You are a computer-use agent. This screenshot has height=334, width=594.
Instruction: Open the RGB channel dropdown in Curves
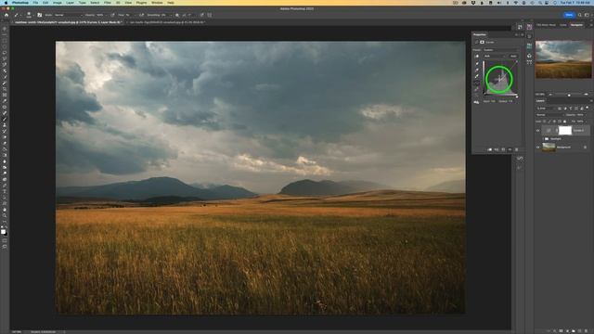[x=495, y=56]
